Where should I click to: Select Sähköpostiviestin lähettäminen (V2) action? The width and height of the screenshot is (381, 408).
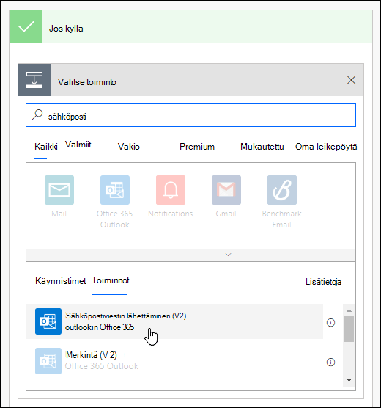[175, 321]
